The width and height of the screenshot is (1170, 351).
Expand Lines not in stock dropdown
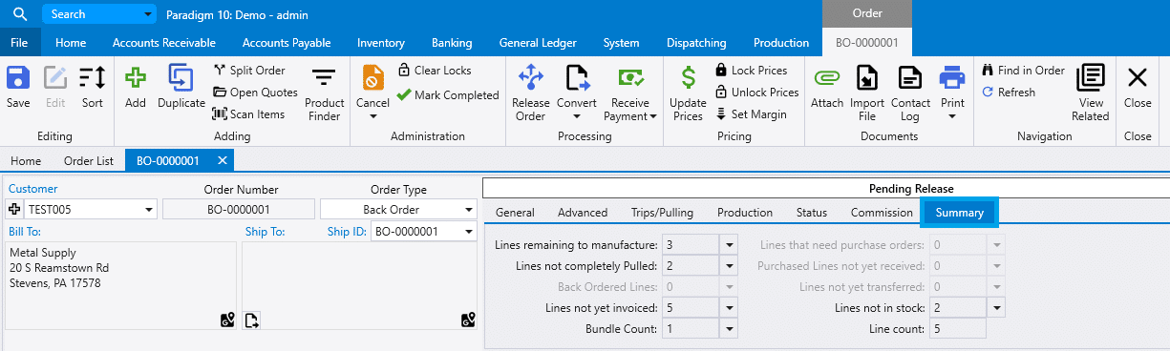tap(997, 308)
